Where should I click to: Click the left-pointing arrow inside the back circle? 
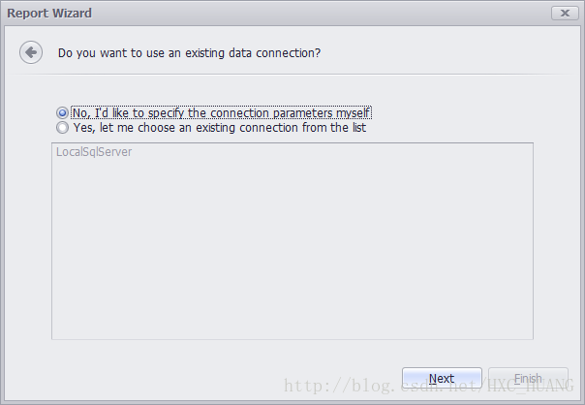pos(31,52)
